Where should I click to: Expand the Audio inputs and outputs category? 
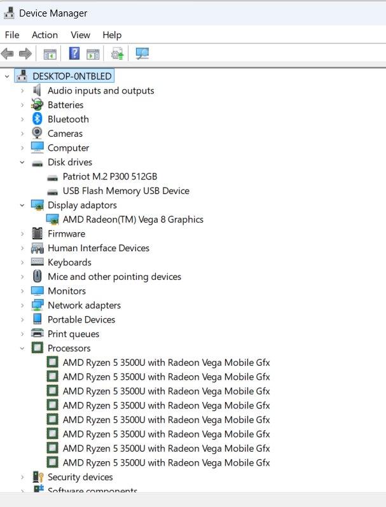pyautogui.click(x=22, y=90)
